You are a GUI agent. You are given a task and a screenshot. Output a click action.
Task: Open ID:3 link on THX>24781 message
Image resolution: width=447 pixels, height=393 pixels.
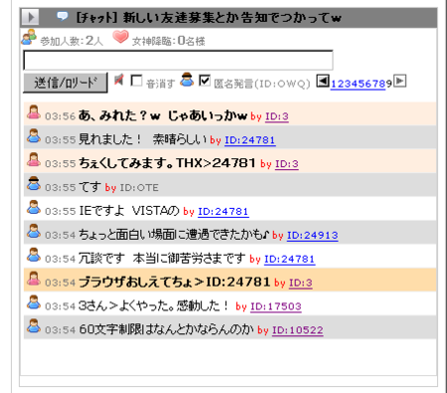[287, 164]
